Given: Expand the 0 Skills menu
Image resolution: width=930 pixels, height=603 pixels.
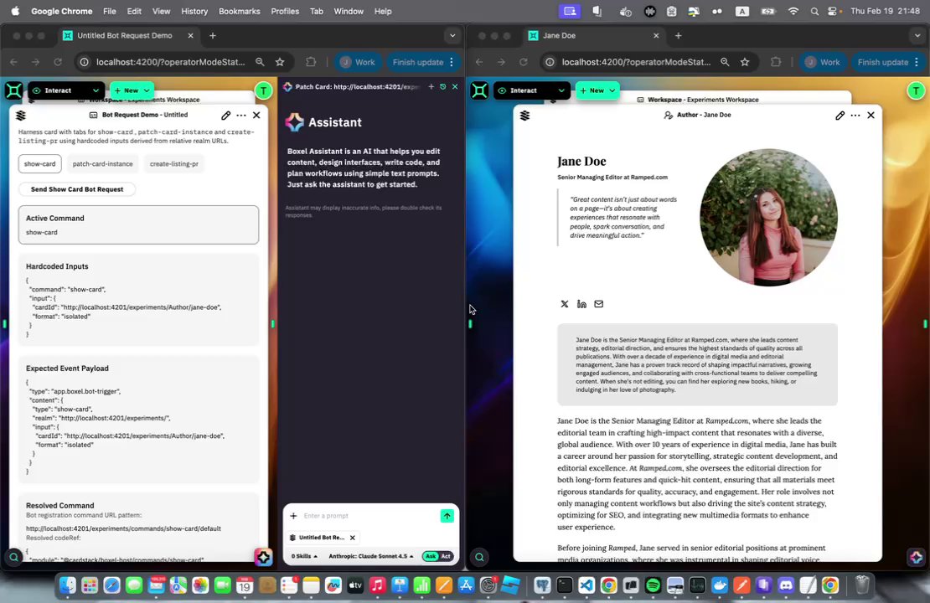Looking at the screenshot, I should tap(304, 556).
